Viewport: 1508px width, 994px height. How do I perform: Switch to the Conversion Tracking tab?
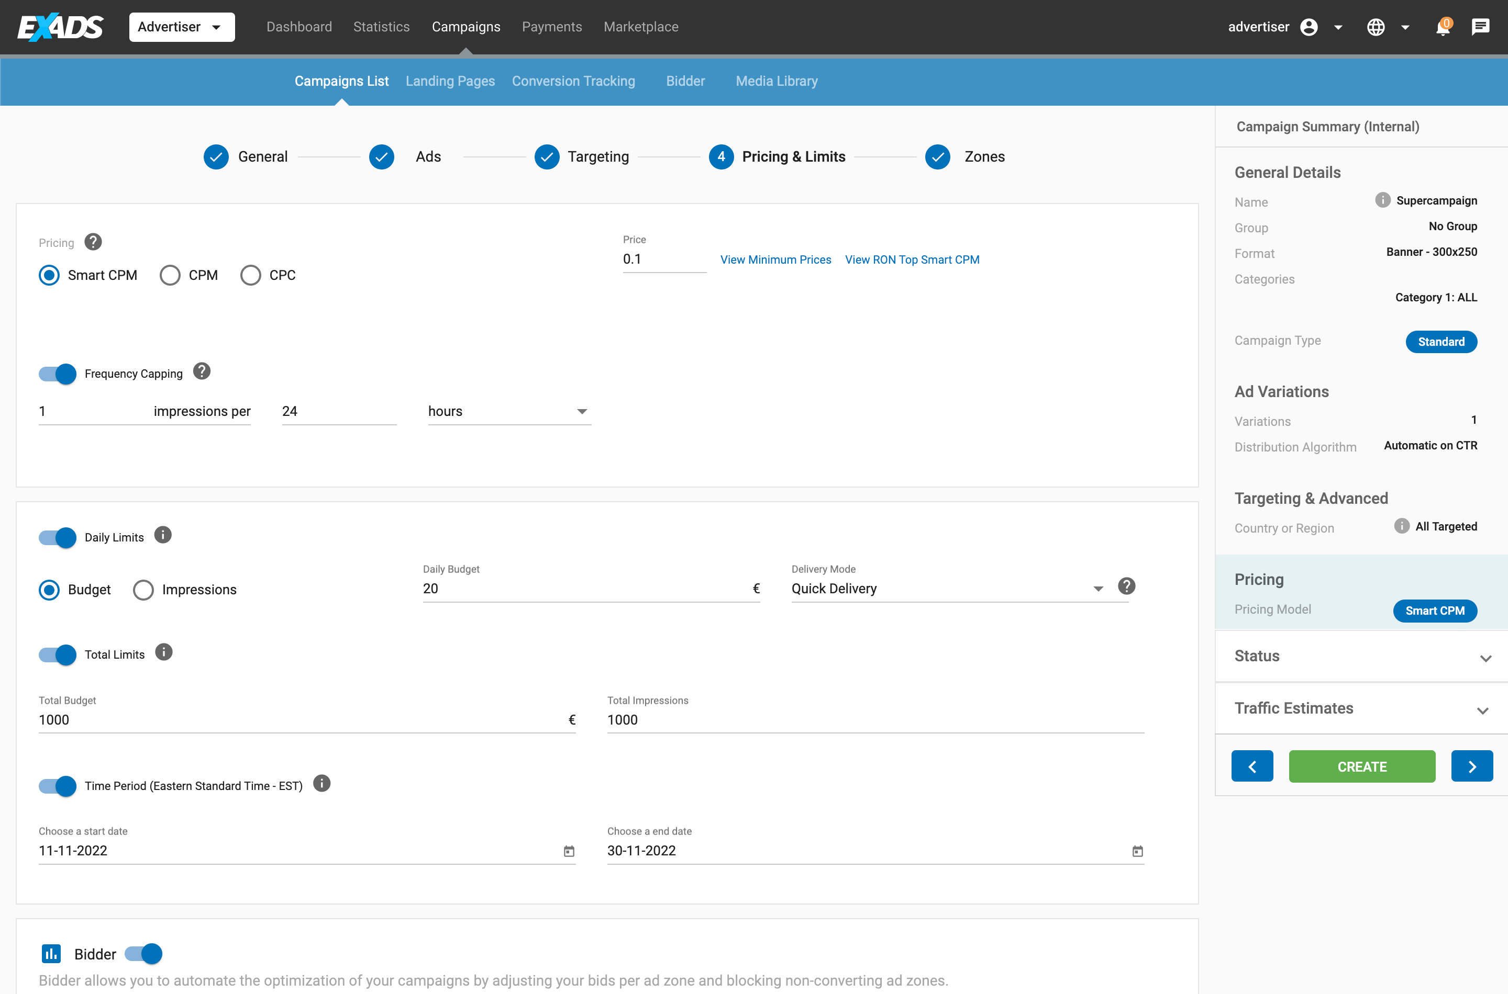point(573,81)
